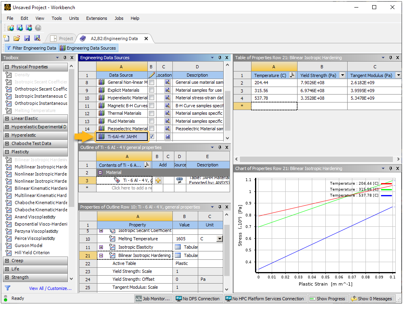Open the Melting Temperature unit dropdown
Viewport: 404px width, 309px height.
(220, 239)
